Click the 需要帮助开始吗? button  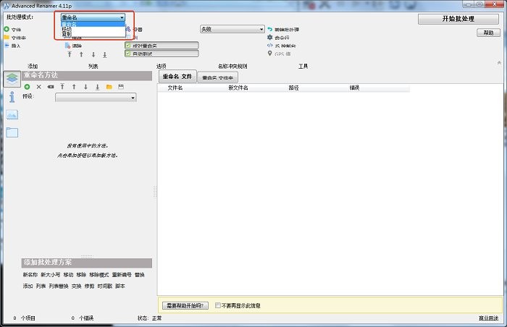(x=185, y=305)
